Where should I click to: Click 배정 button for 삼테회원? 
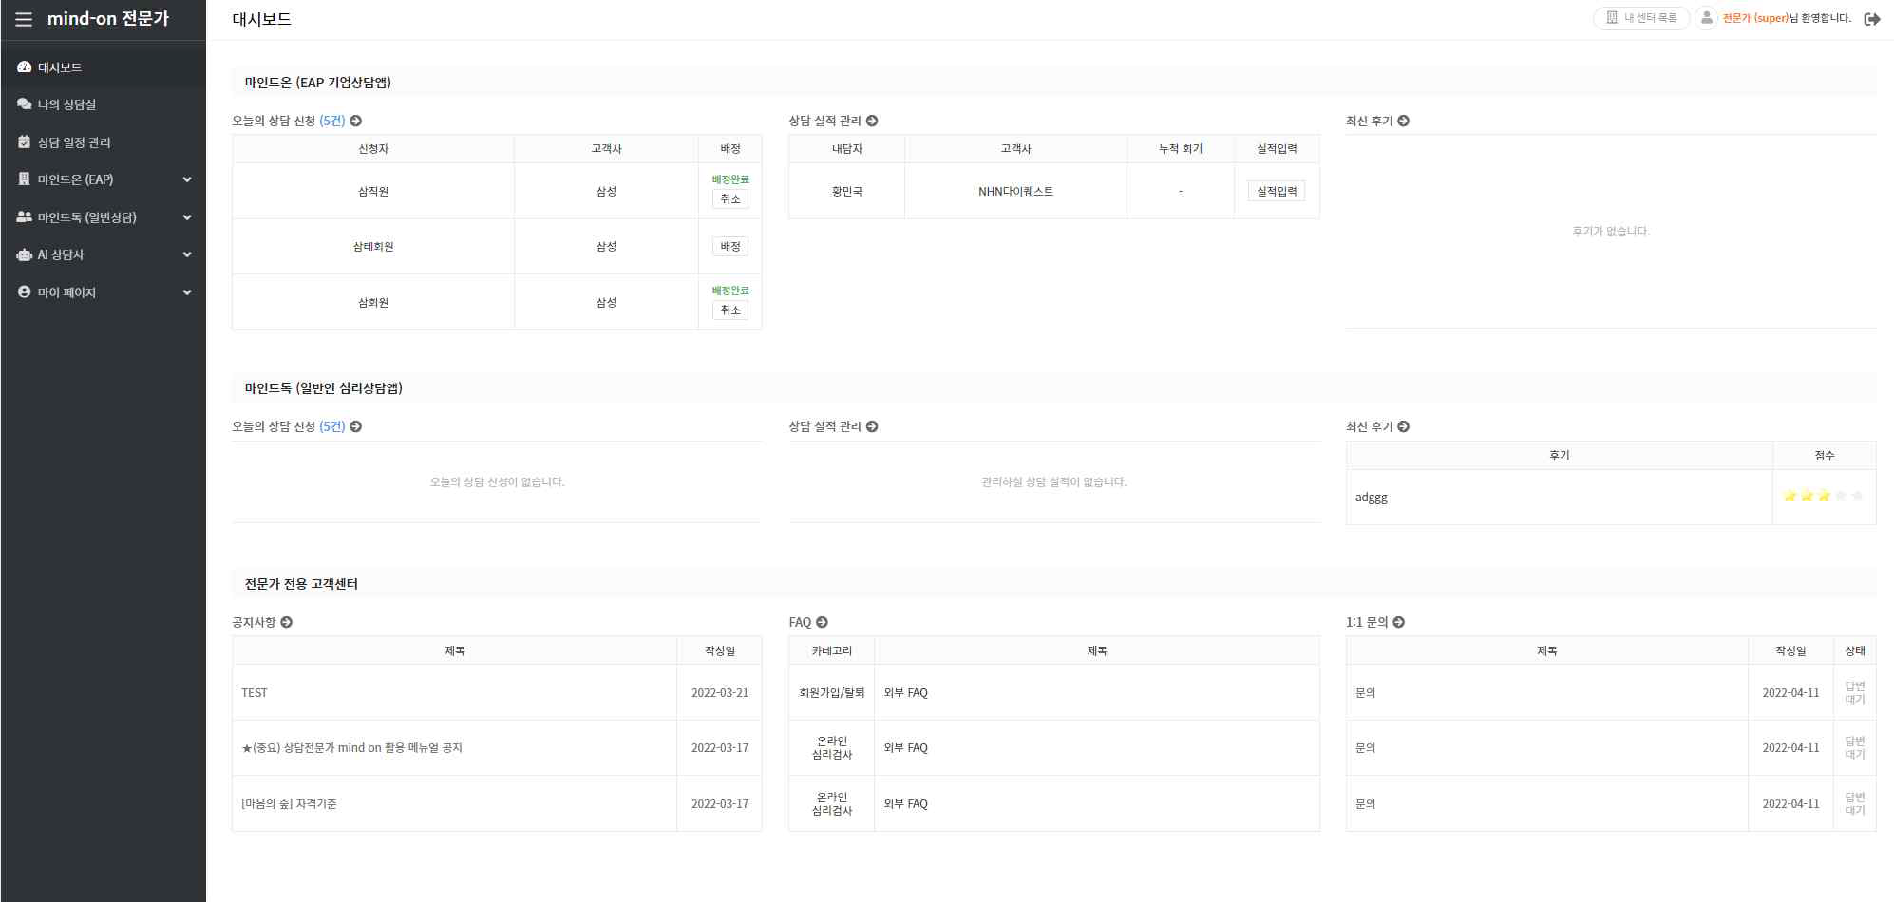click(x=730, y=247)
